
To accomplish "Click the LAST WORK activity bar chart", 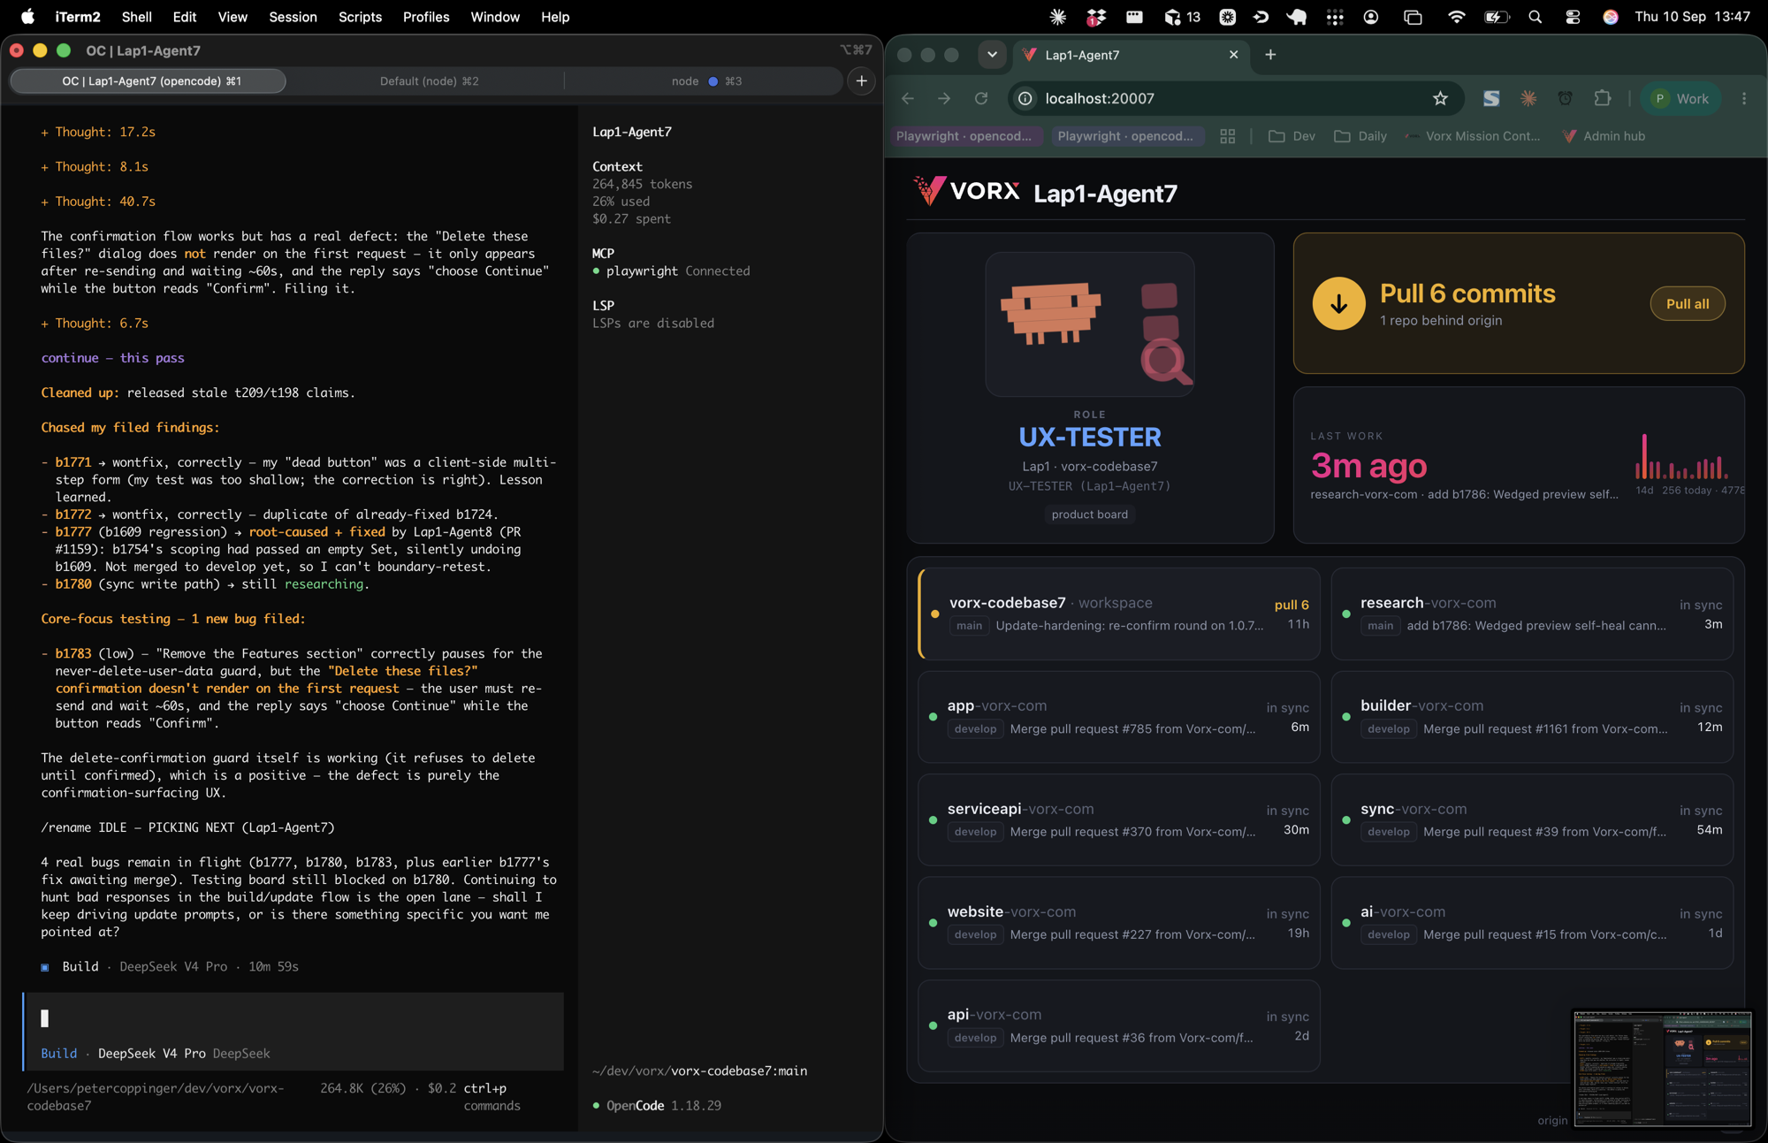I will (1680, 456).
